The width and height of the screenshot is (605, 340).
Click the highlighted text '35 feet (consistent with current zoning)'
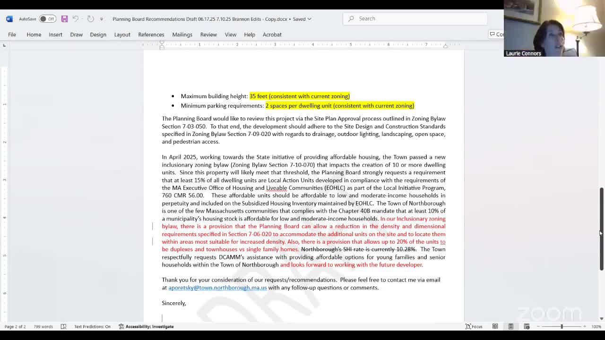coord(299,96)
